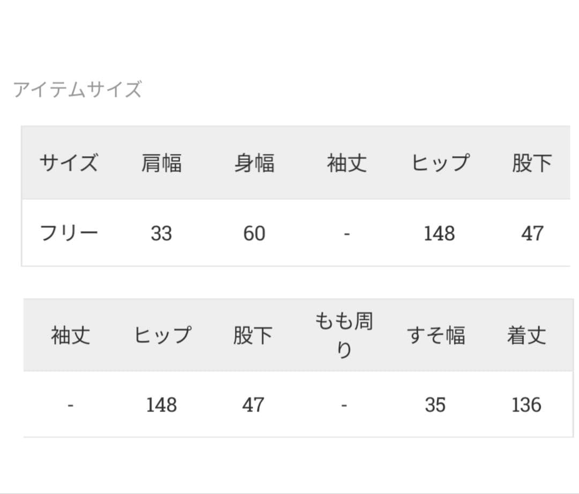Select the もも周り column header
Image resolution: width=579 pixels, height=494 pixels.
tap(344, 335)
